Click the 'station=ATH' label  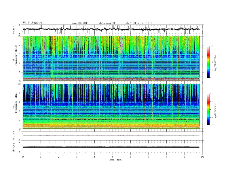pos(107,23)
